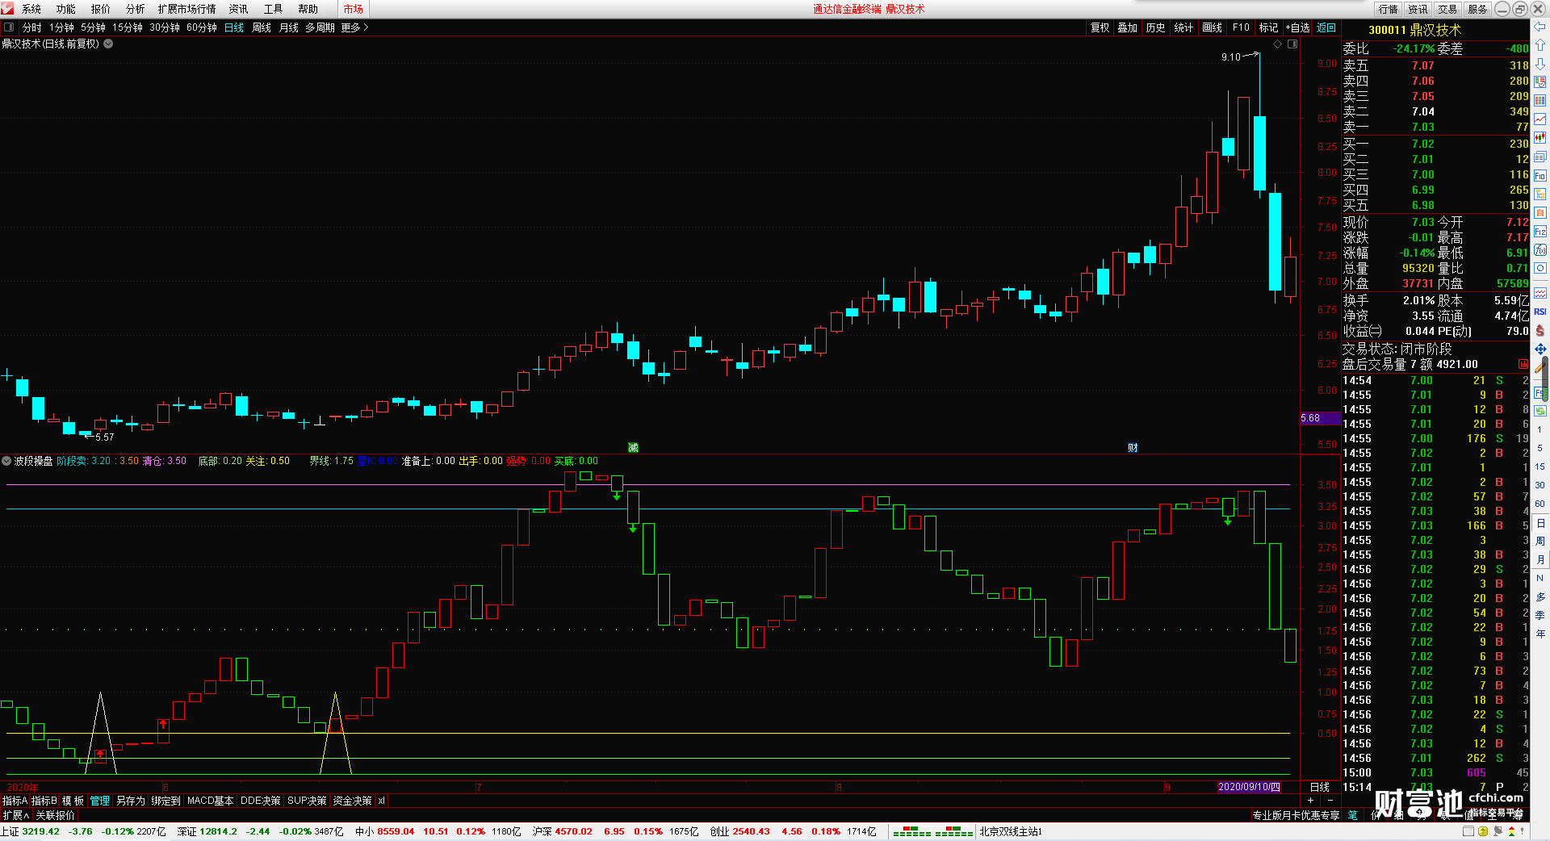This screenshot has height=841, width=1550.
Task: Click the diamond icon at chart top right
Action: pyautogui.click(x=1278, y=44)
